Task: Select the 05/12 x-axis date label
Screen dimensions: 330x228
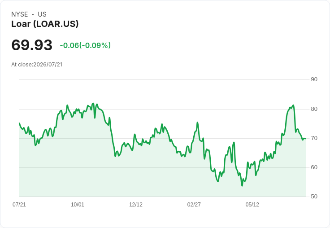Action: click(252, 204)
